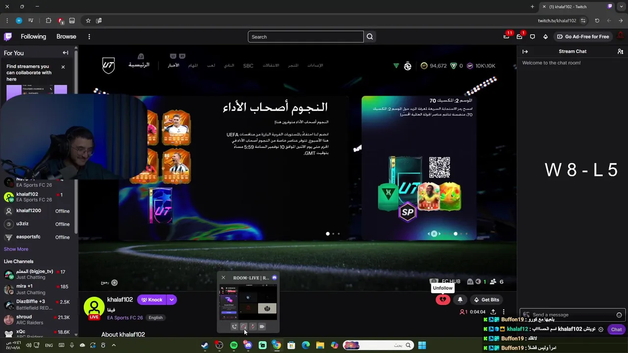The width and height of the screenshot is (628, 353).
Task: Click the Bits diamond icon in the top navigation
Action: pyautogui.click(x=546, y=36)
